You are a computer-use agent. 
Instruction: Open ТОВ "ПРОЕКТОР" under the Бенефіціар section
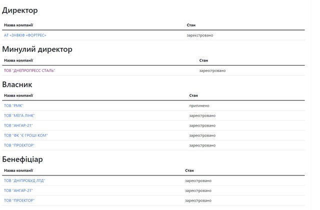point(19,200)
